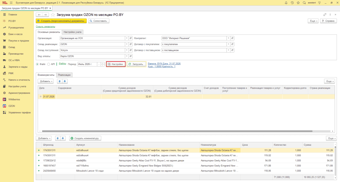Click Создать (перезаполнить) документы button

pos(61,21)
